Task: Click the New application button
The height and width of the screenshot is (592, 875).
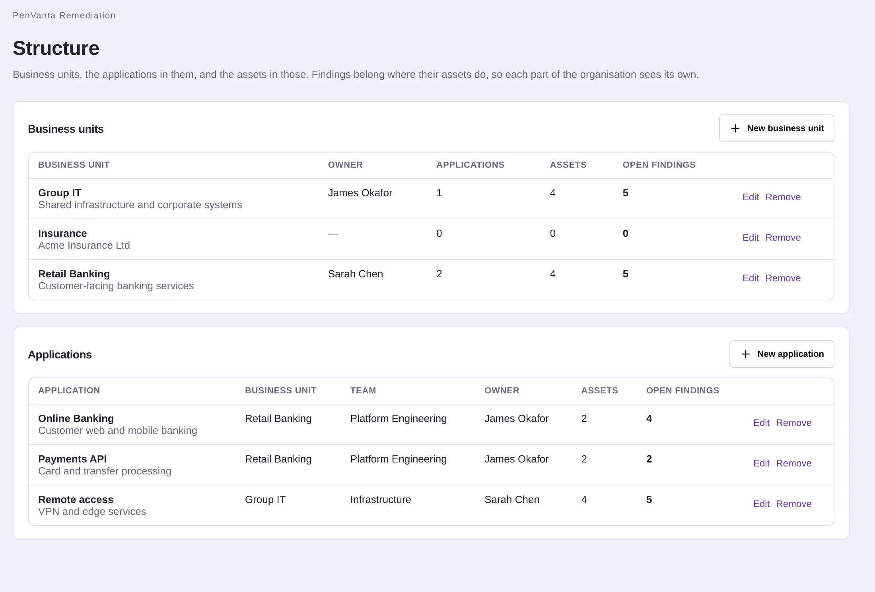Action: (782, 354)
